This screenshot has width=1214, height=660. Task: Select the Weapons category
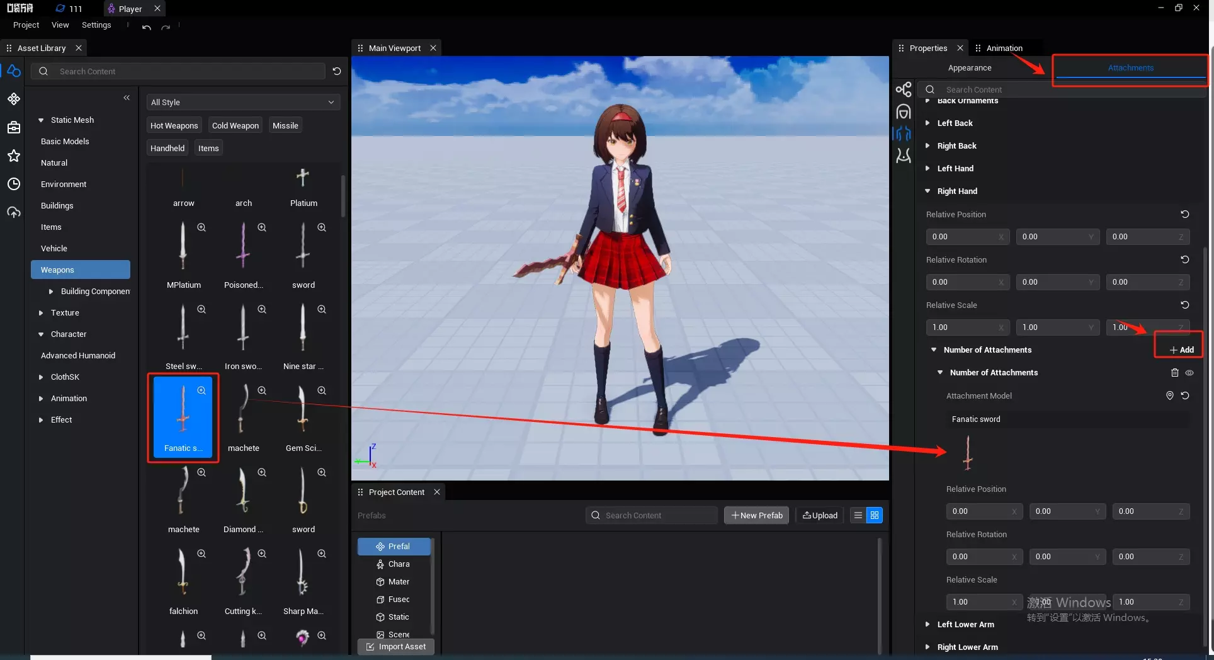(81, 270)
